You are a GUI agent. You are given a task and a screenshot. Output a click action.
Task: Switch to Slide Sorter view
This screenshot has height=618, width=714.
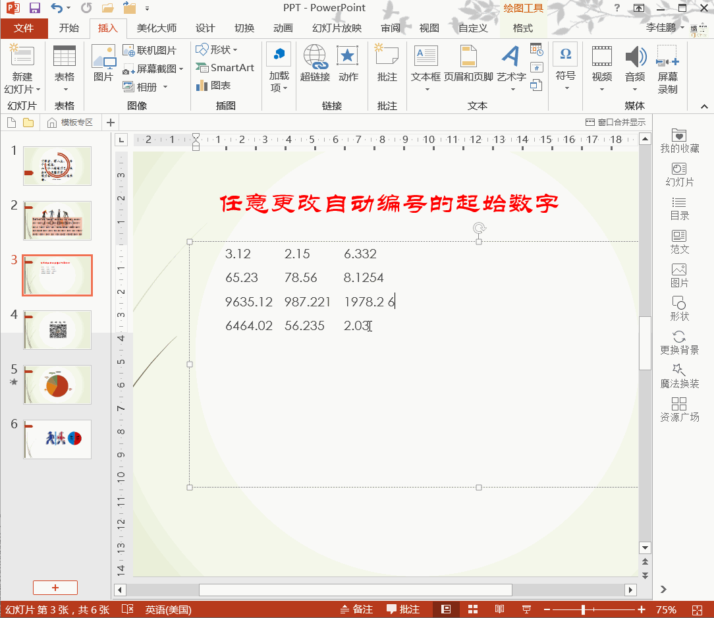pos(473,609)
